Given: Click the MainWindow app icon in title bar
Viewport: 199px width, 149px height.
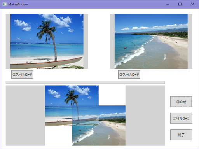Looking at the screenshot, I should click(x=4, y=4).
